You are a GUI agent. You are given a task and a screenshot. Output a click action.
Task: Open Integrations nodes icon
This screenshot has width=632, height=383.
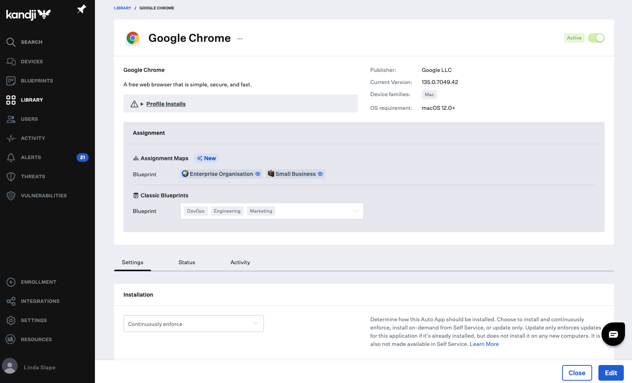11,301
